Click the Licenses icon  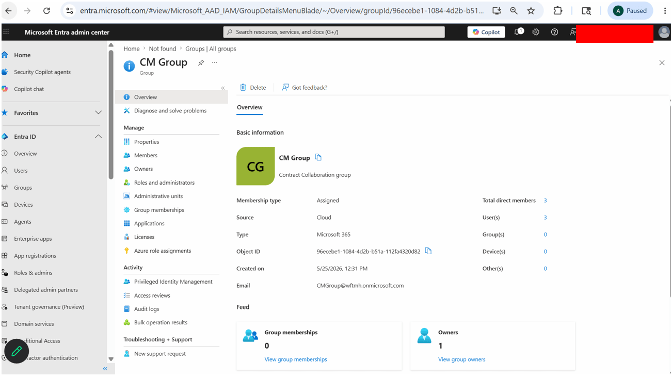point(126,237)
